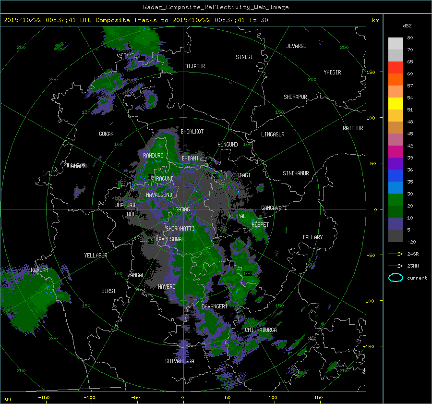The height and width of the screenshot is (404, 432).
Task: Click the KUSTAGI city label
Action: (240, 175)
